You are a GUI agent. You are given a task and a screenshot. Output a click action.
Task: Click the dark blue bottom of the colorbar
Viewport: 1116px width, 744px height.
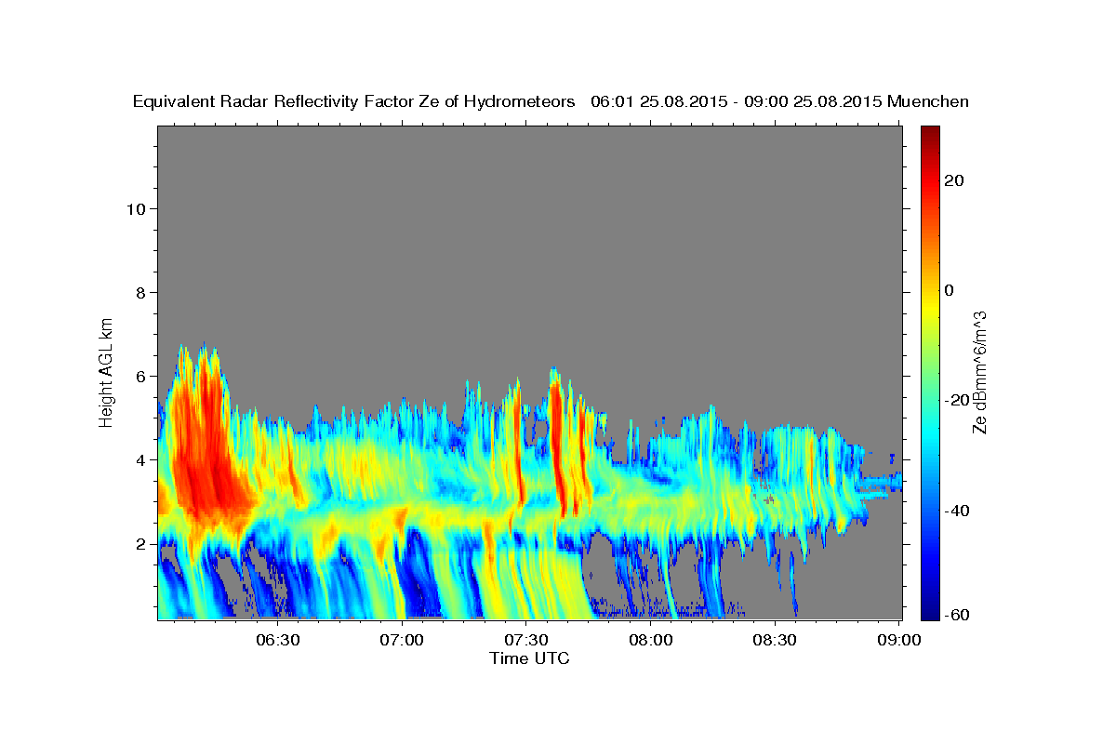pos(930,614)
